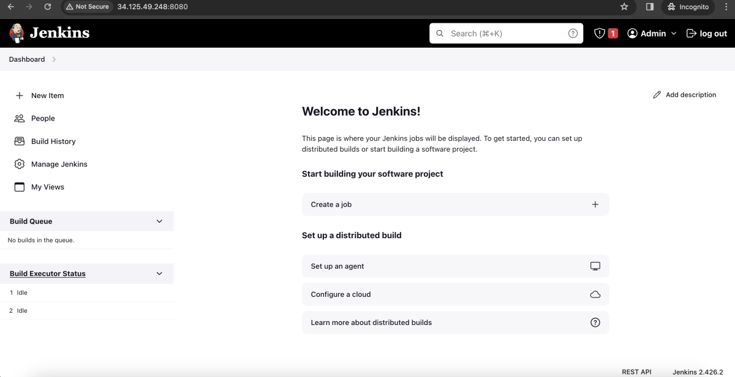Open the Manage Jenkins gear icon
735x377 pixels.
click(20, 164)
